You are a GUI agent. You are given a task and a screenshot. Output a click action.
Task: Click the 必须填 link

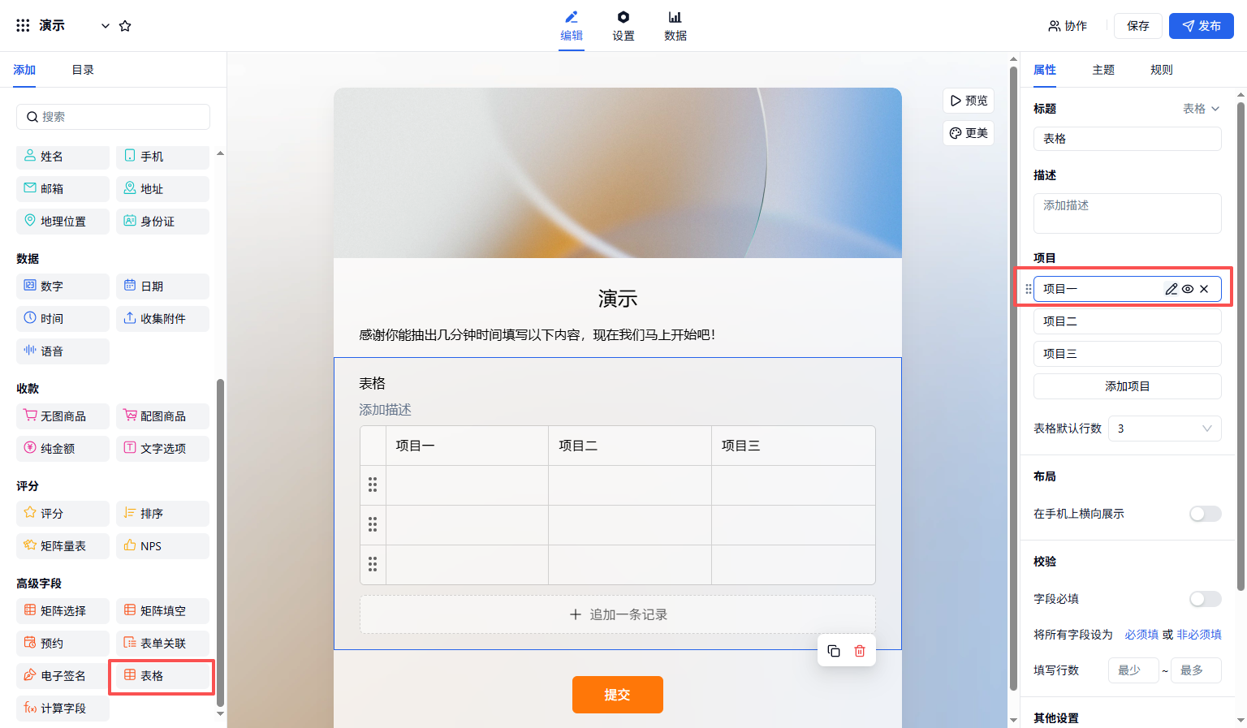(1141, 635)
